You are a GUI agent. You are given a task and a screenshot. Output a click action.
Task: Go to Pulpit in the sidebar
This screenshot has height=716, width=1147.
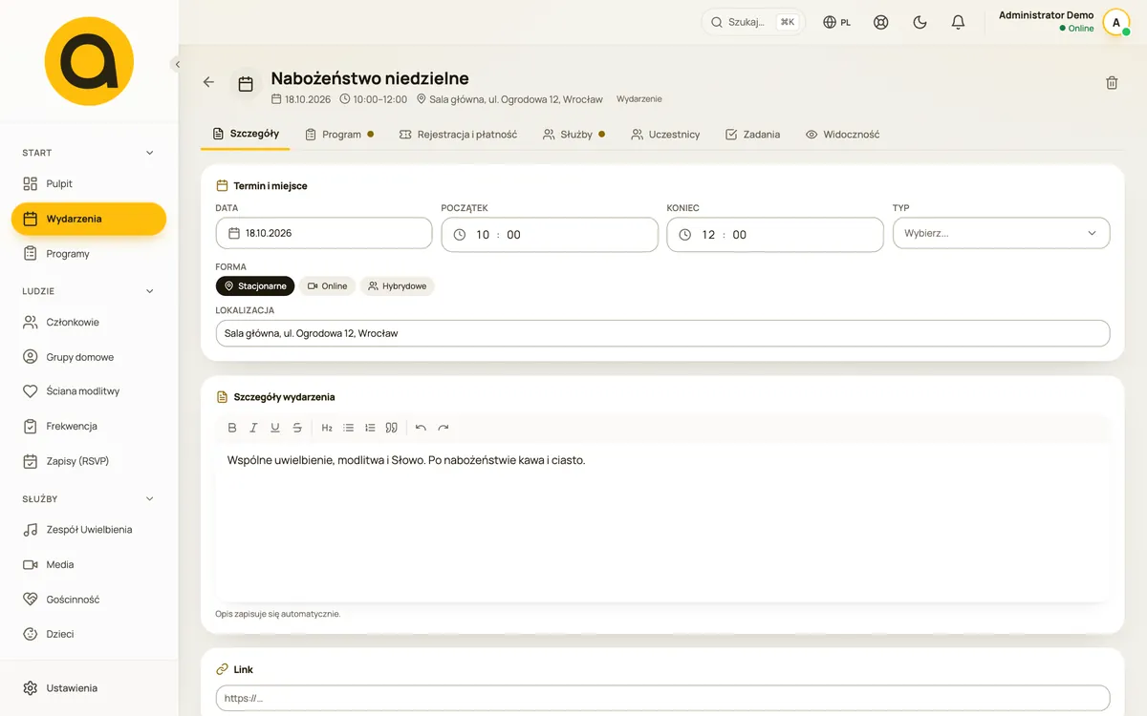pos(89,183)
